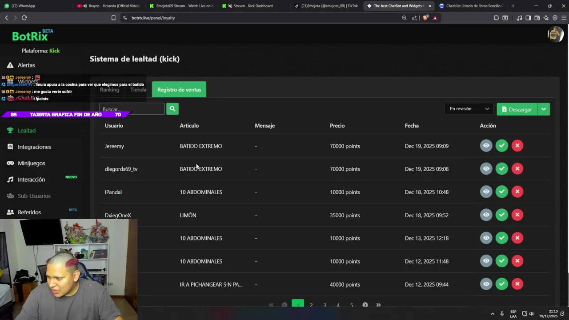Go to page 3 of sales

pos(325,305)
